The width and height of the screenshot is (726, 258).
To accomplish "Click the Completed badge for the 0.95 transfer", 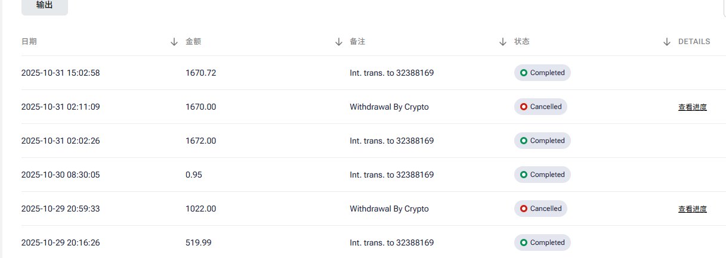I will point(542,175).
